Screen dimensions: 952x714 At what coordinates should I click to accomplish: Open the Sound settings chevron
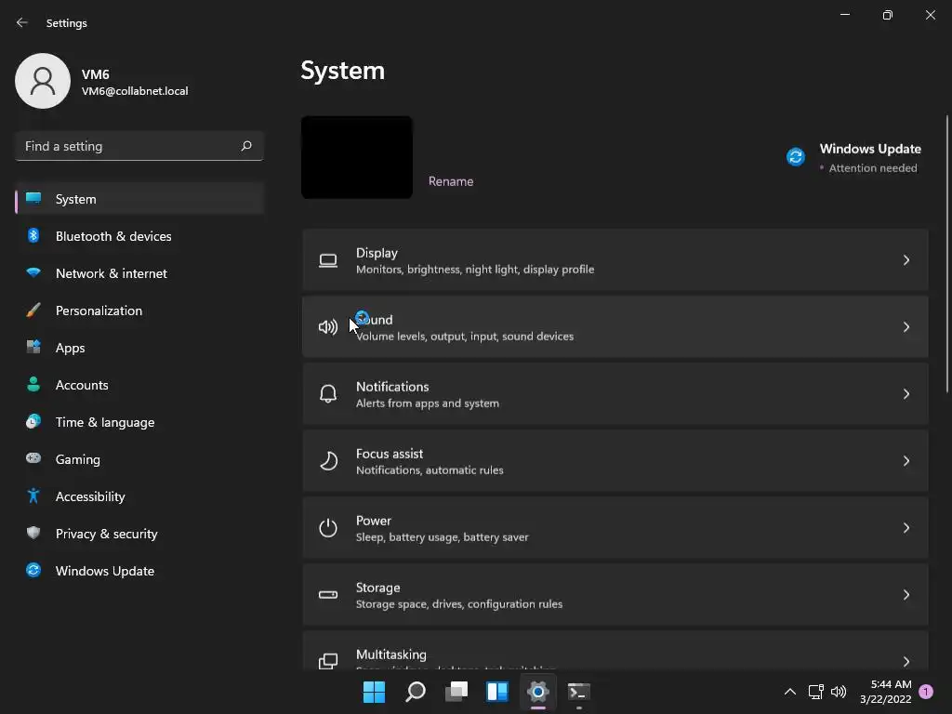coord(906,326)
